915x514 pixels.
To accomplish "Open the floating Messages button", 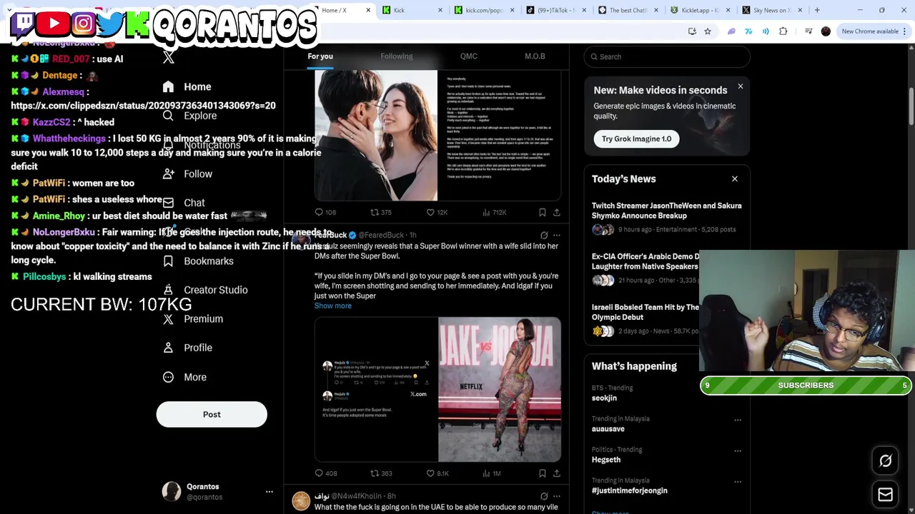I will pyautogui.click(x=885, y=495).
